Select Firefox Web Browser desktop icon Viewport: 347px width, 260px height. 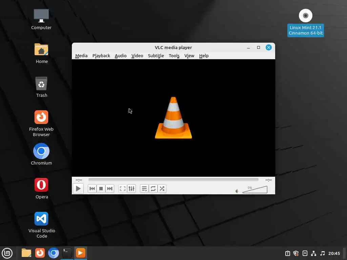(41, 124)
